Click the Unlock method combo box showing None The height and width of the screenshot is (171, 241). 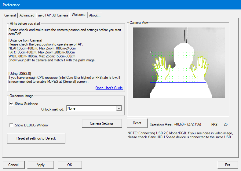click(x=94, y=108)
